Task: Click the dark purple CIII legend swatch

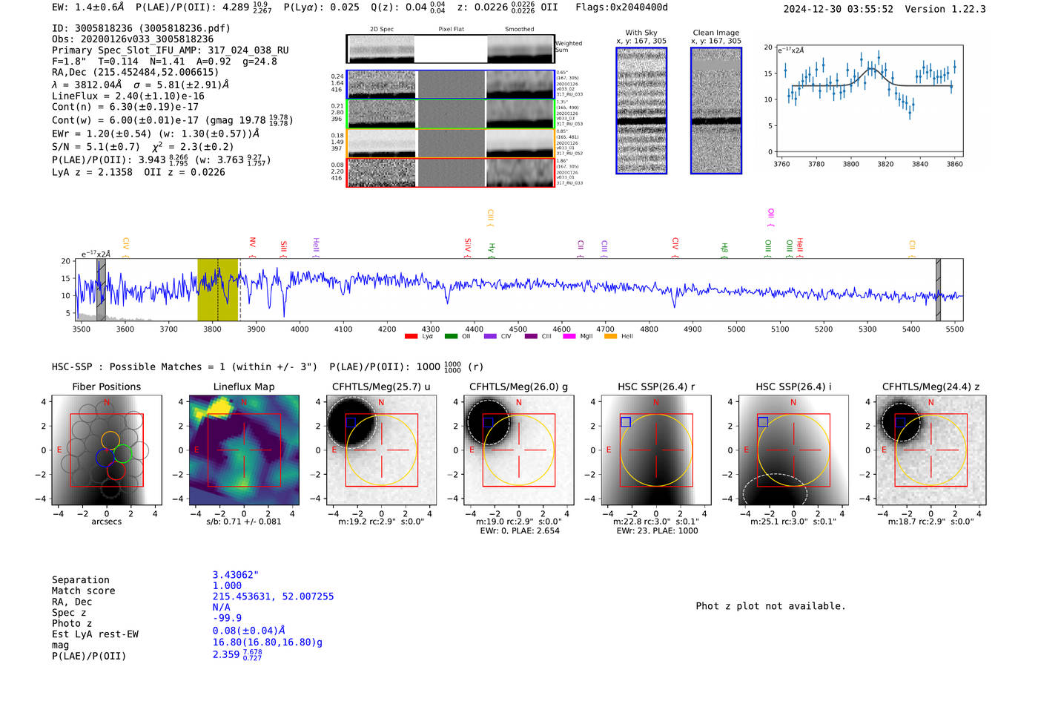Action: click(530, 337)
